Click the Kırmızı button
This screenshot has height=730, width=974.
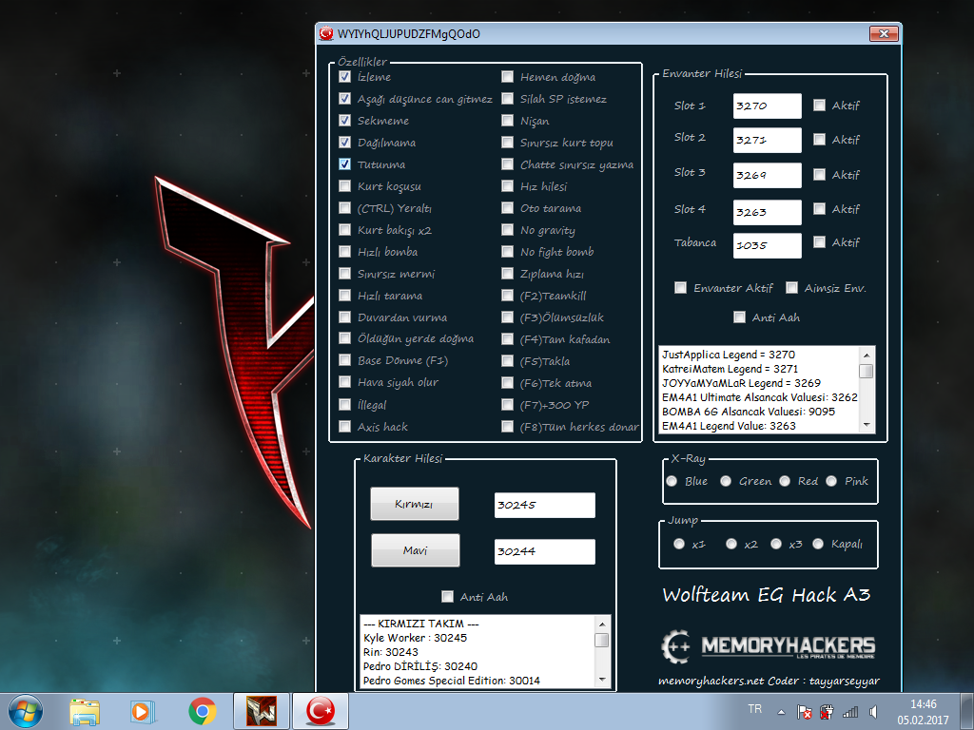pos(415,504)
